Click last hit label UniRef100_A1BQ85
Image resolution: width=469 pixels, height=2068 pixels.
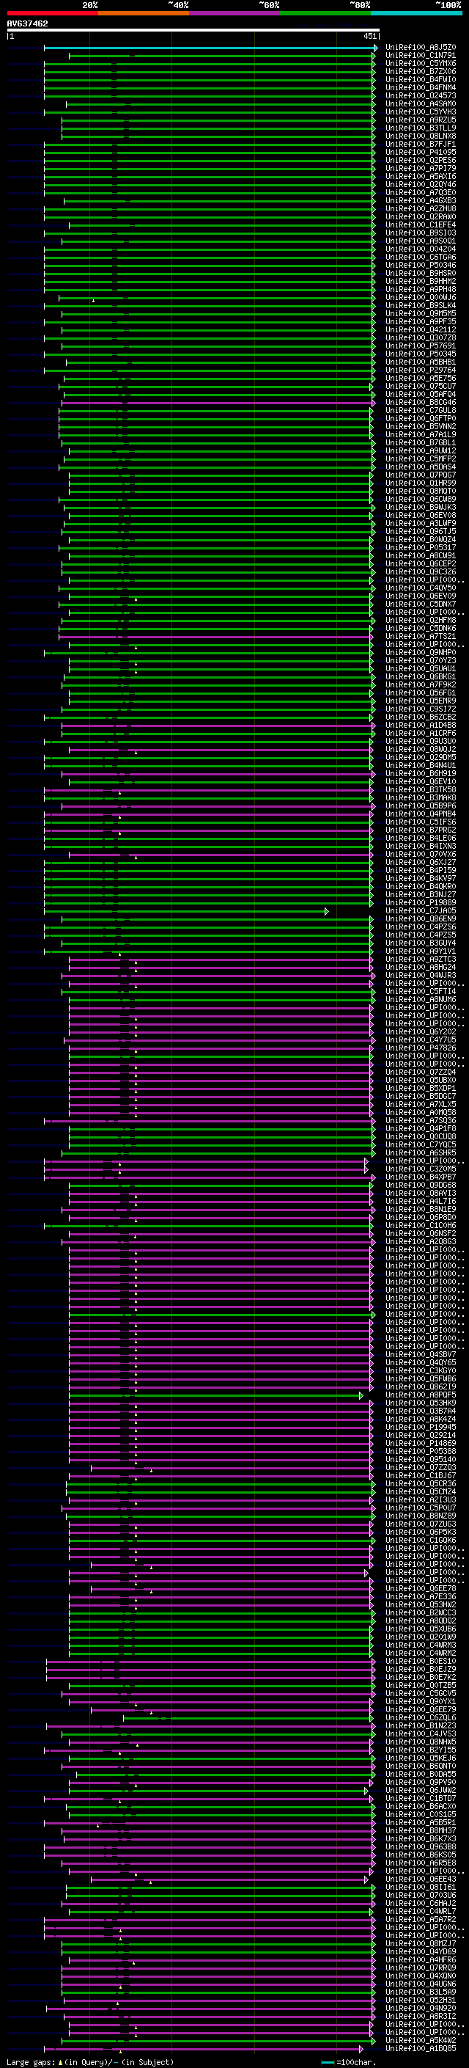point(421,2048)
